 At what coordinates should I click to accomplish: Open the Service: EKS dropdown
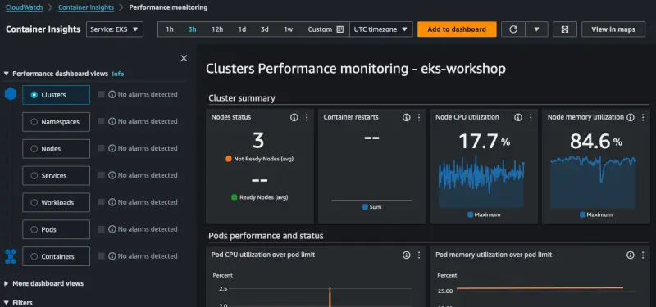click(x=115, y=29)
